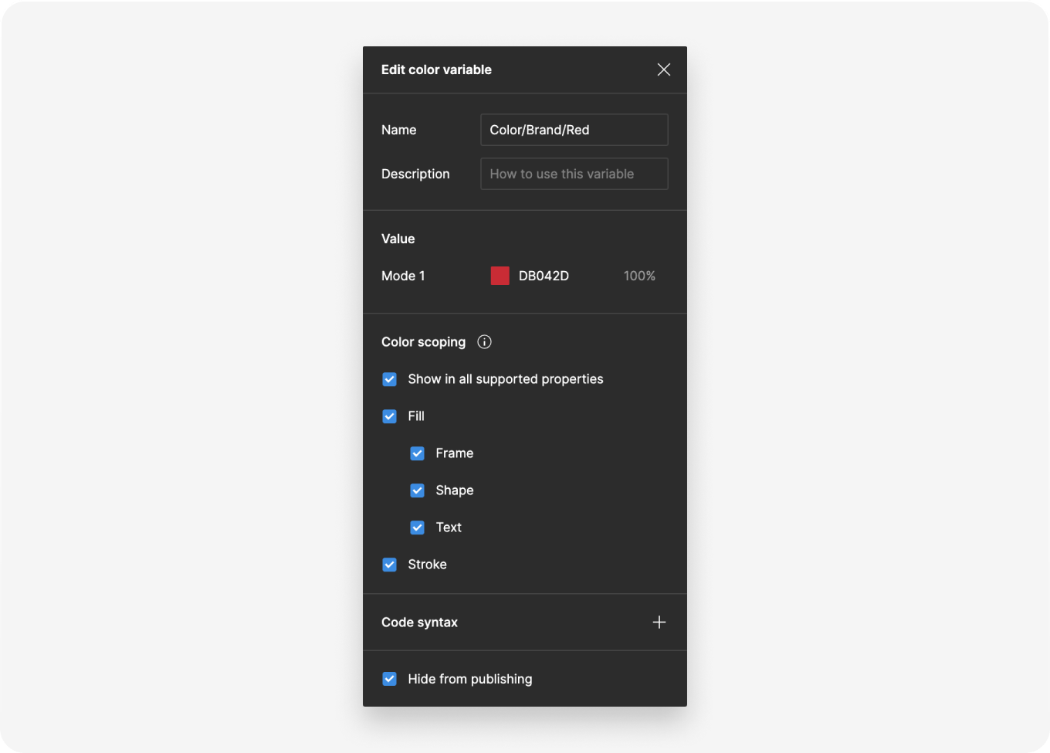Open the red color swatch for Mode 1

click(500, 276)
